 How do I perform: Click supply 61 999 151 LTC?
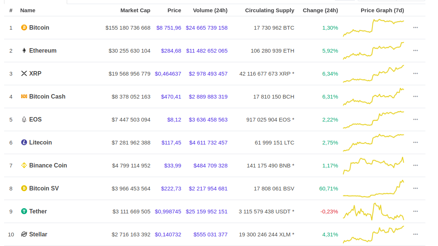pos(274,143)
